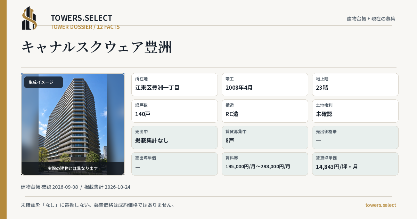
Task: Open the towers.select footer link
Action: (381, 205)
